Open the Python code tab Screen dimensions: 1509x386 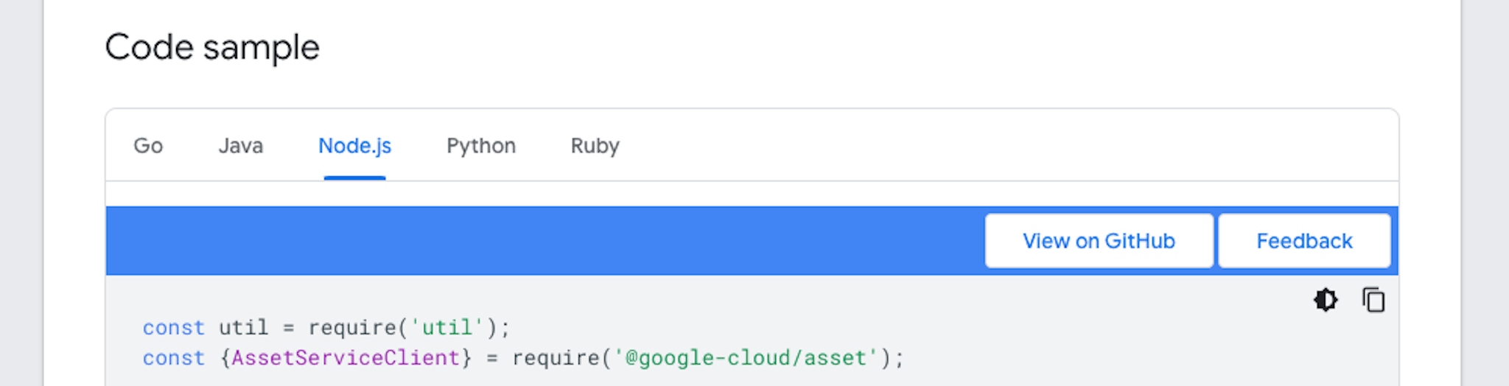(x=481, y=146)
